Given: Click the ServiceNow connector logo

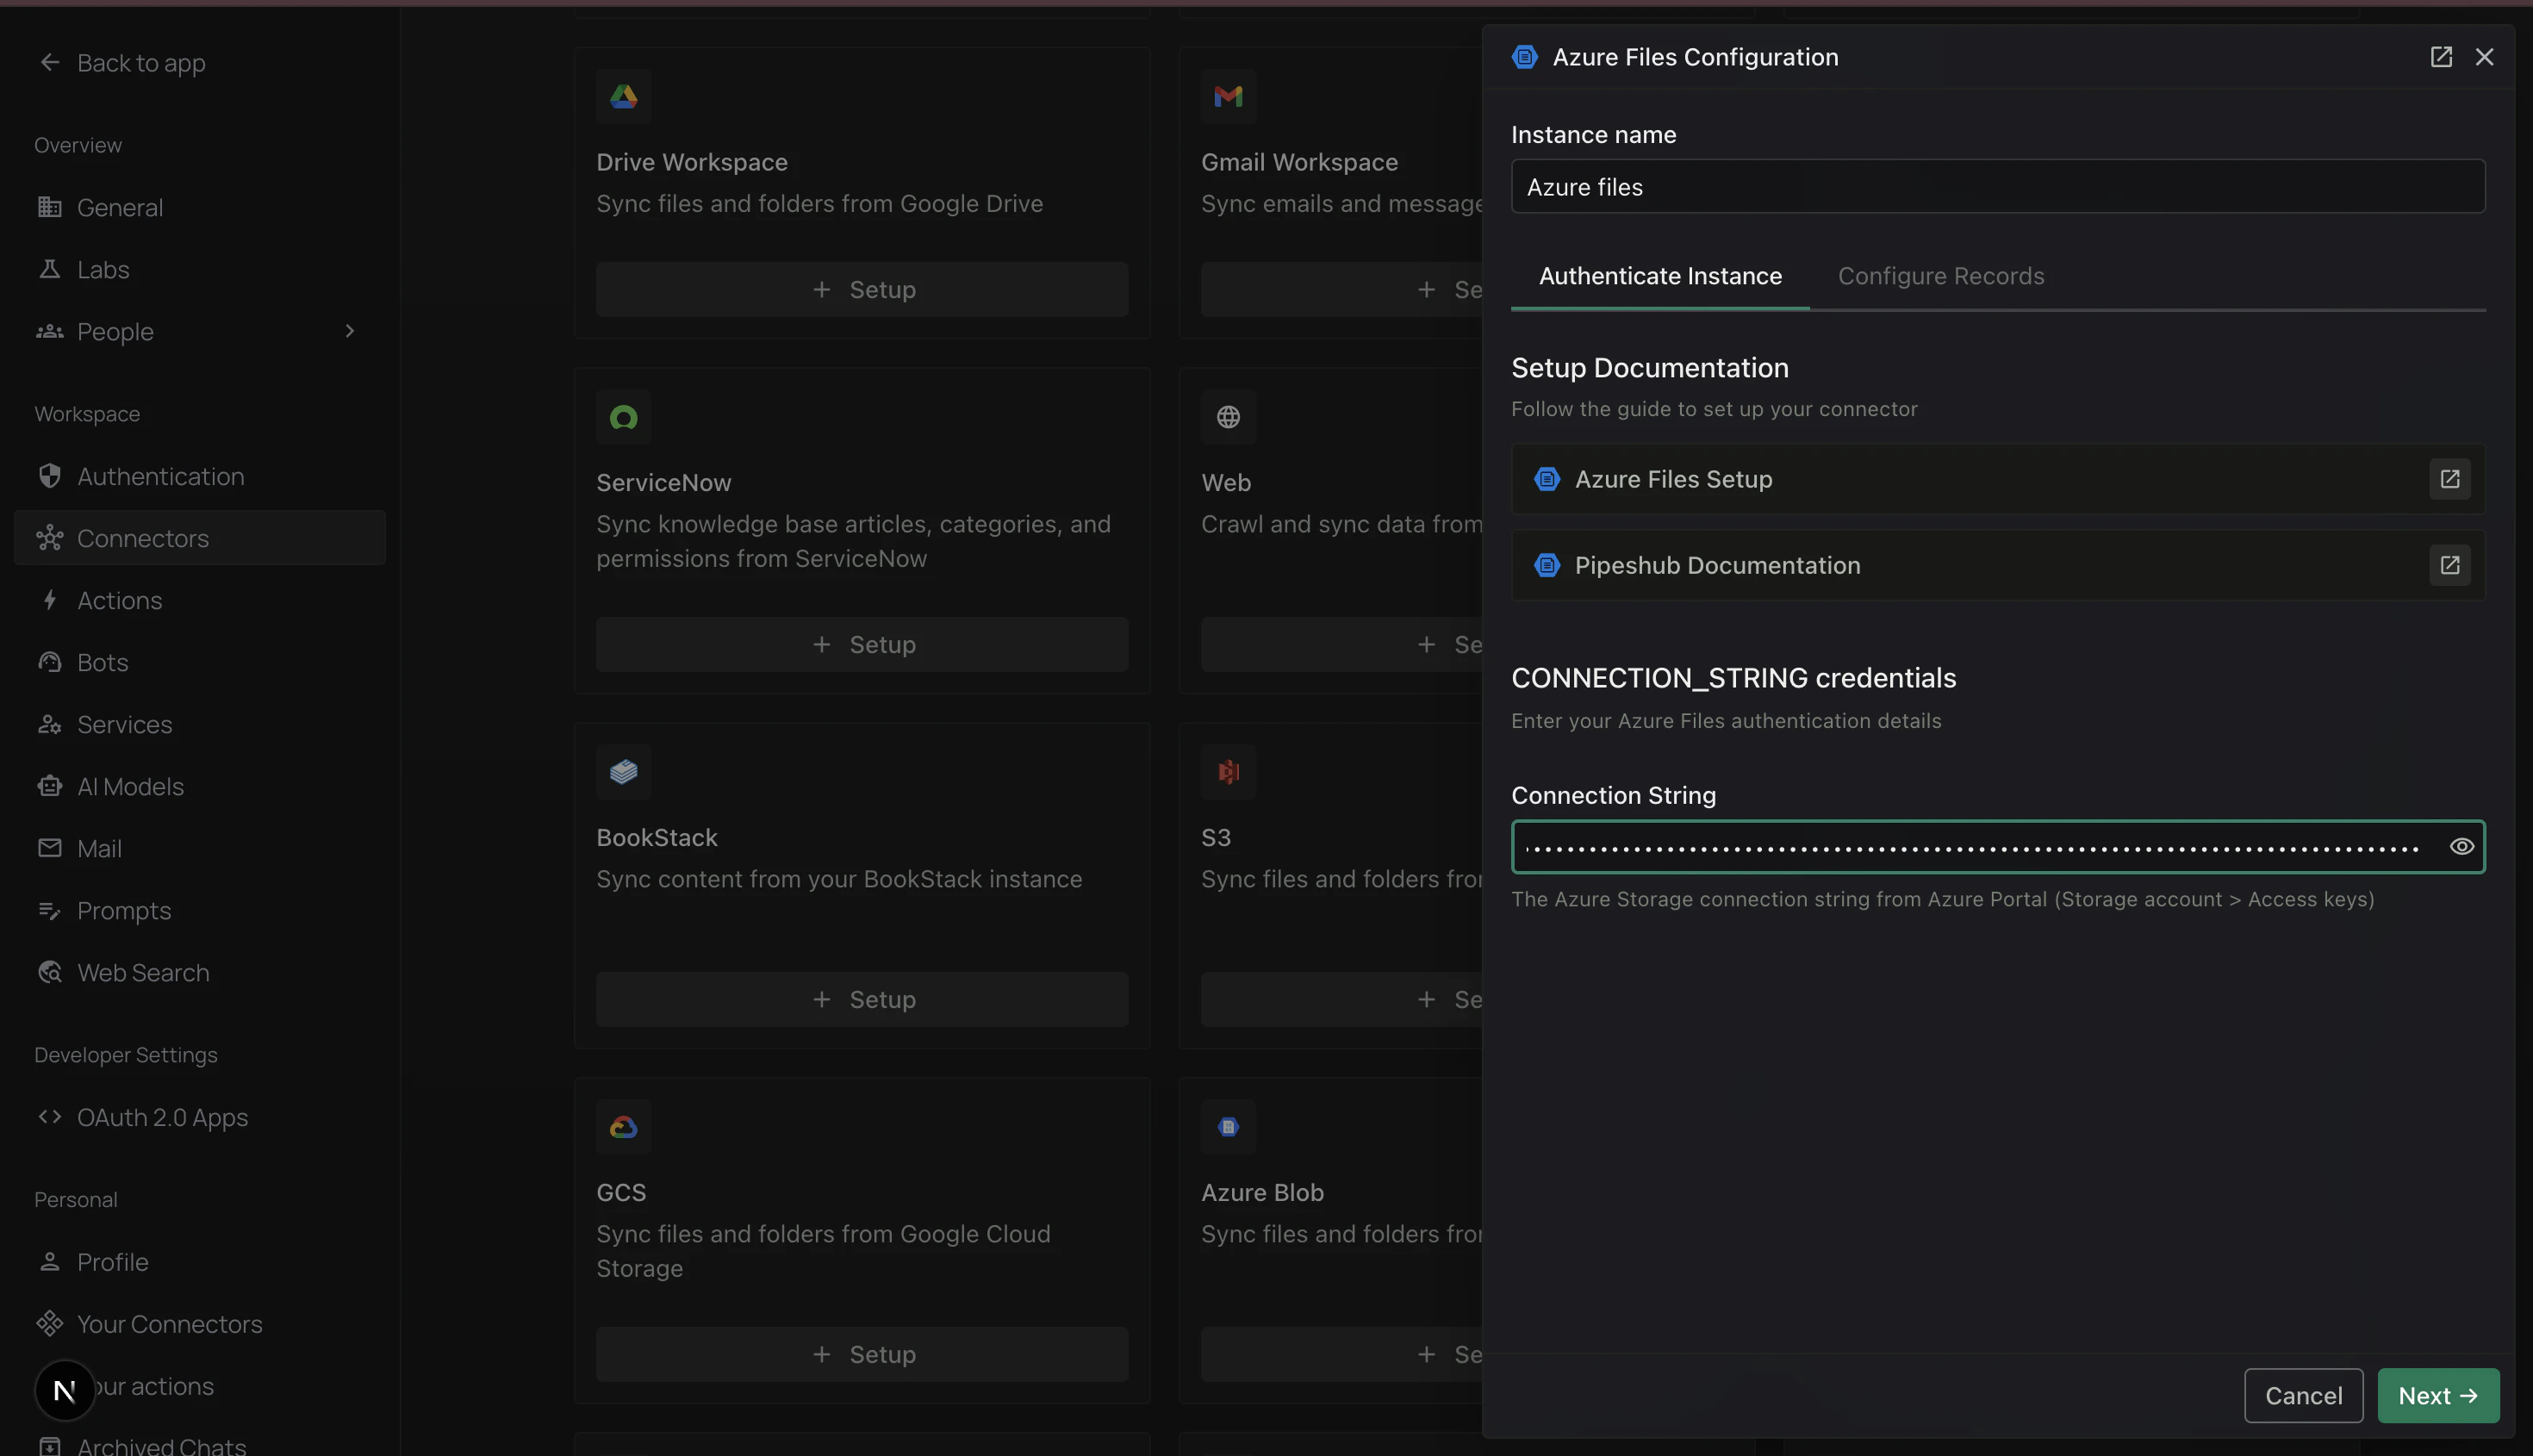Looking at the screenshot, I should point(624,417).
